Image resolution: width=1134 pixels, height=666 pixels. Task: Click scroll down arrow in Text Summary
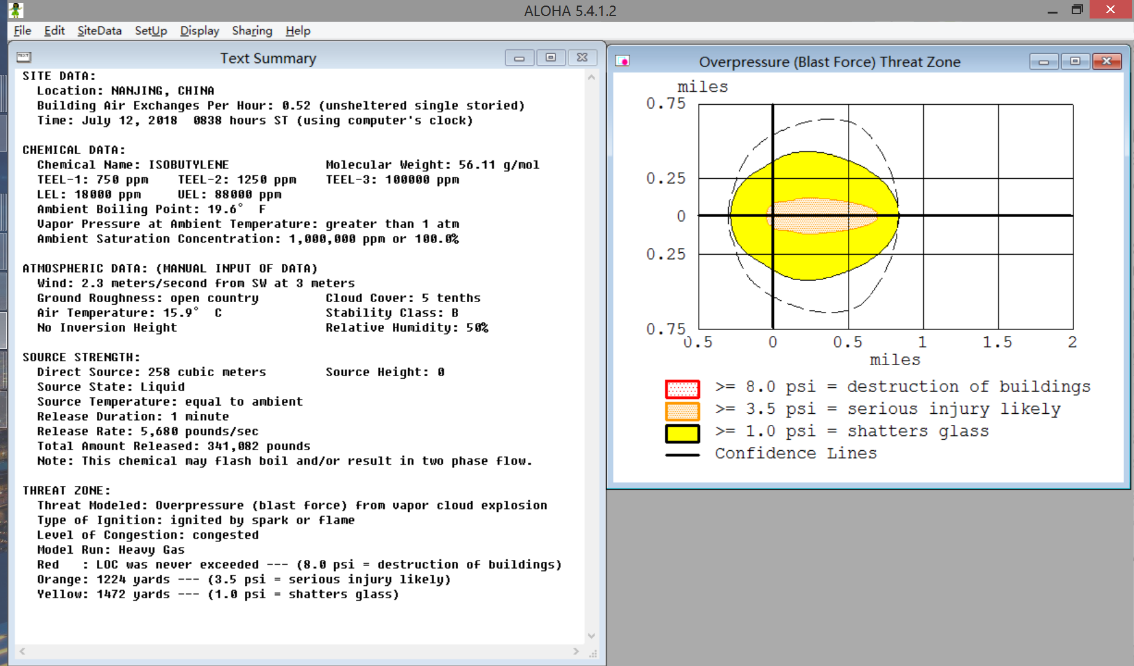click(x=591, y=636)
